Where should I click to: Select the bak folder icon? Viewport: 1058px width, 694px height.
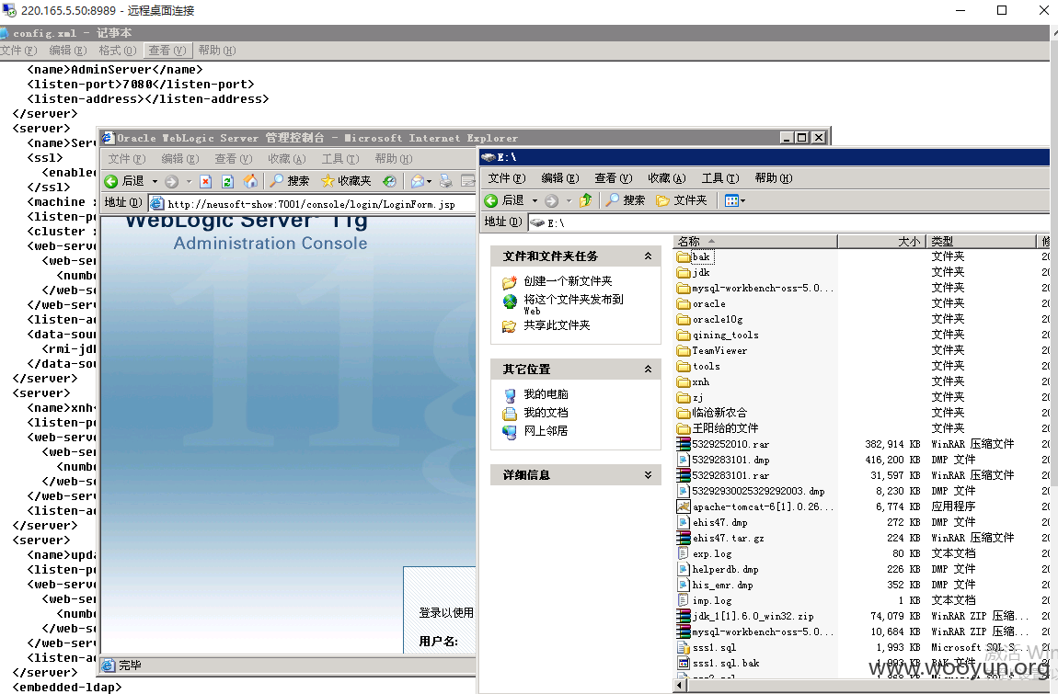coord(683,257)
